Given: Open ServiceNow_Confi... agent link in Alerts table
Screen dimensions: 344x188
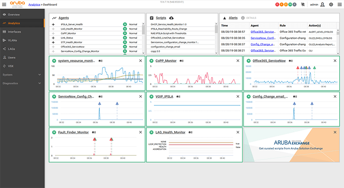Looking at the screenshot, I should tap(263, 38).
